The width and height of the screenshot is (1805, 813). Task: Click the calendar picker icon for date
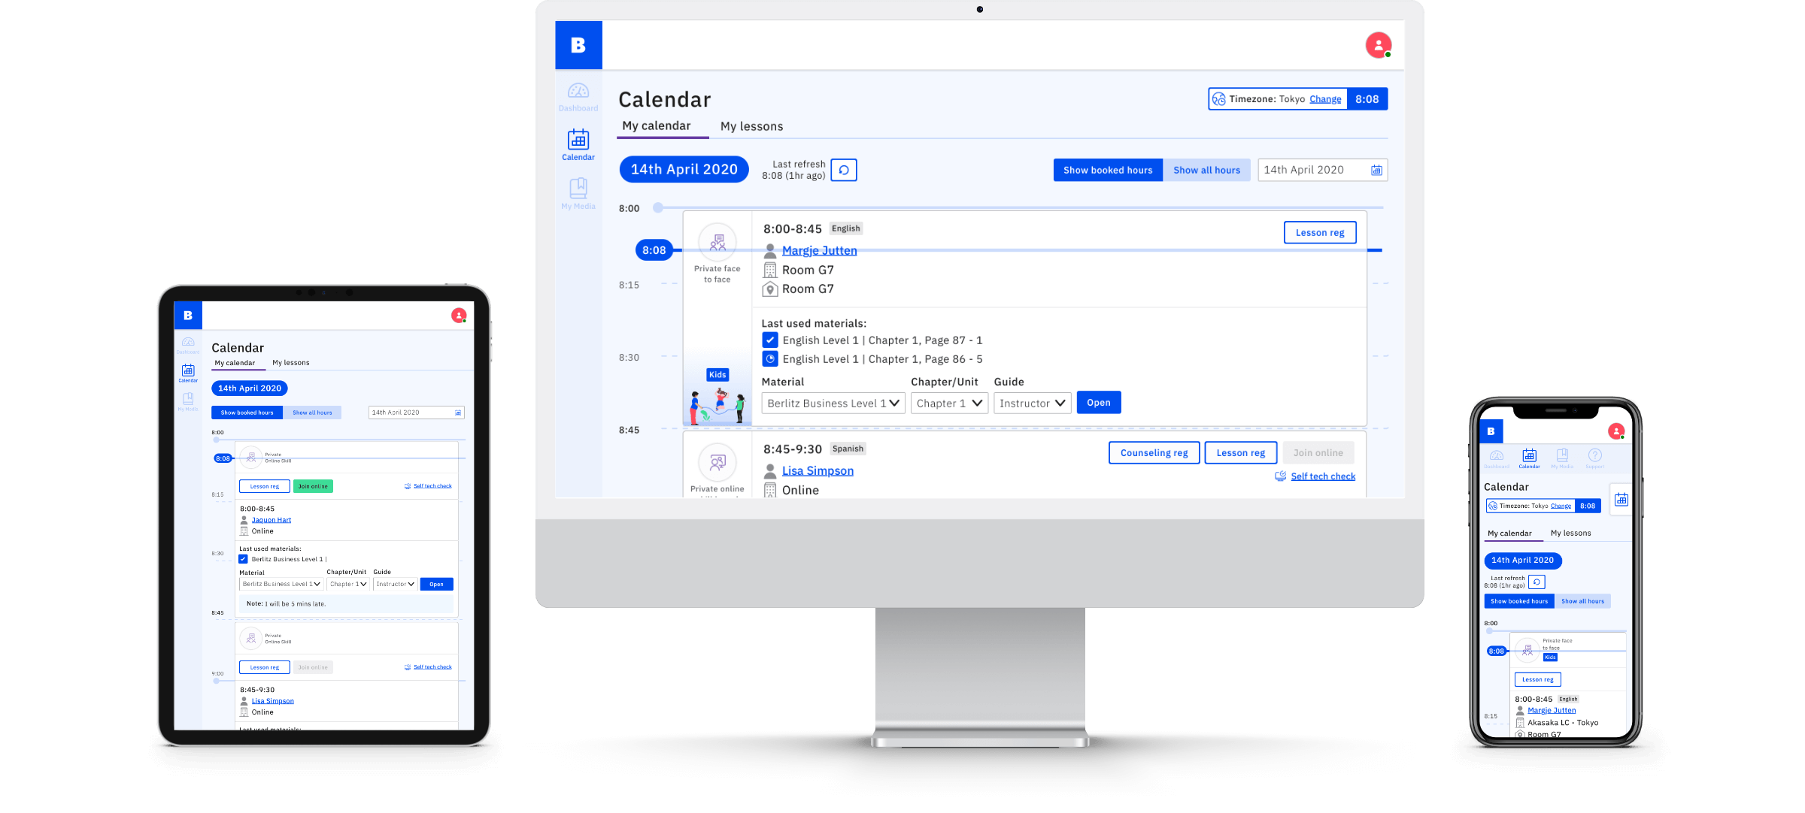pyautogui.click(x=1377, y=169)
